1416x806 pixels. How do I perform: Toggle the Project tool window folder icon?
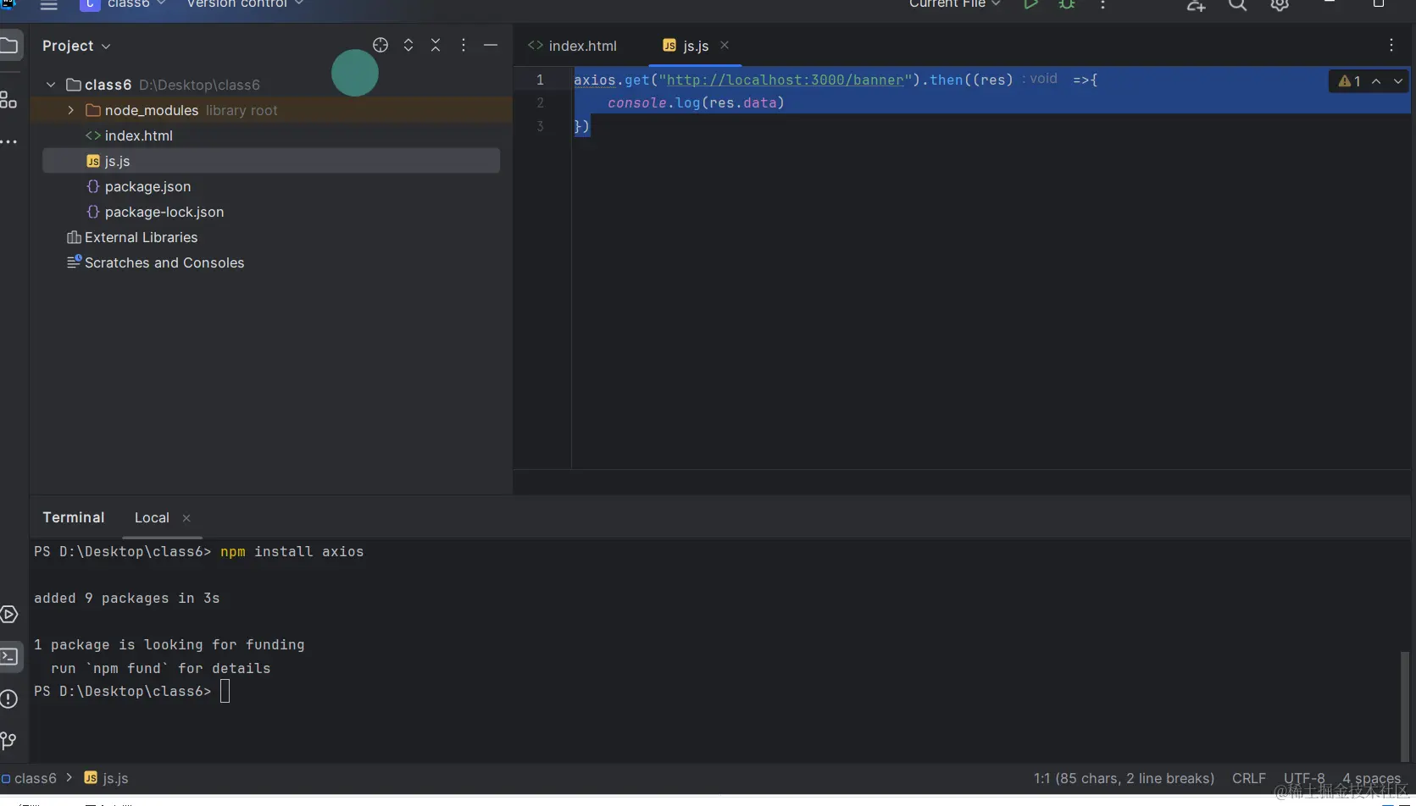pyautogui.click(x=9, y=46)
